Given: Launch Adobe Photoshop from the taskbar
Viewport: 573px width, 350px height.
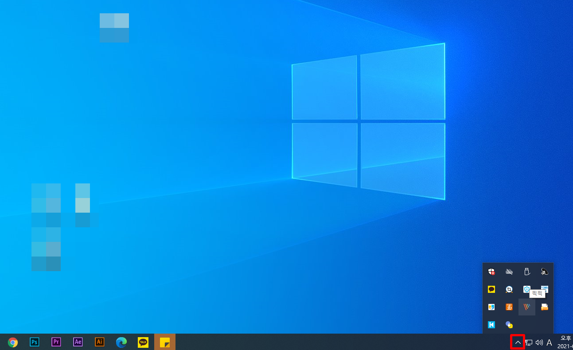Looking at the screenshot, I should pos(34,342).
